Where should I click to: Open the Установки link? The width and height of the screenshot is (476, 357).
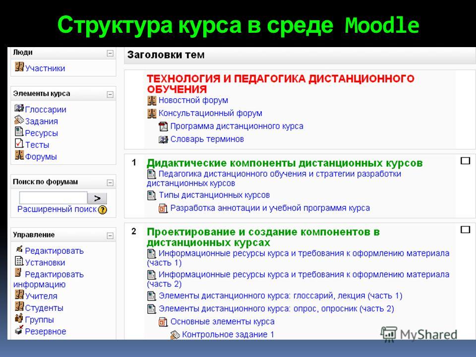click(45, 263)
